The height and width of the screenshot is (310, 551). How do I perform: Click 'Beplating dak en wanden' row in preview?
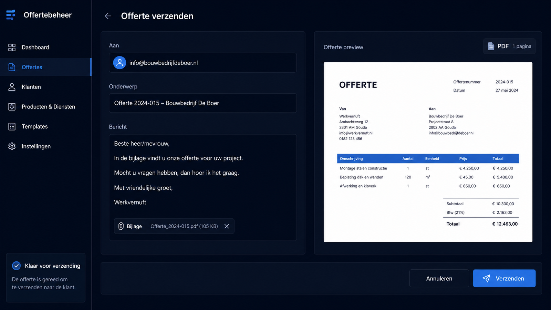click(428, 177)
